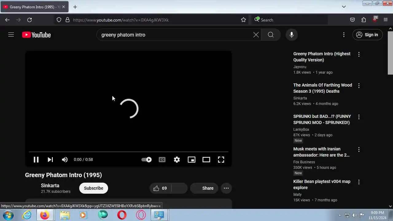Screen dimensions: 393x221
Task: Open SPRUNKI but BAD video
Action: [x=322, y=119]
